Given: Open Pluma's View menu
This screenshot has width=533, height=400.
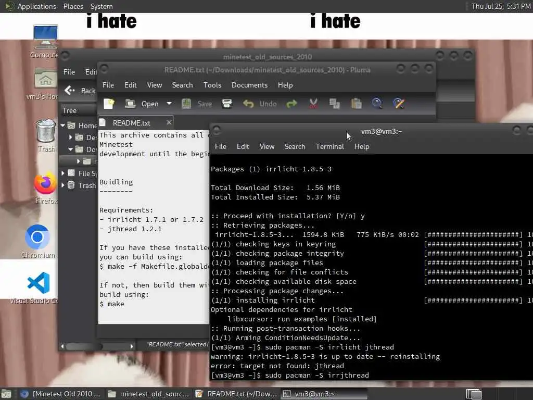Looking at the screenshot, I should point(154,85).
